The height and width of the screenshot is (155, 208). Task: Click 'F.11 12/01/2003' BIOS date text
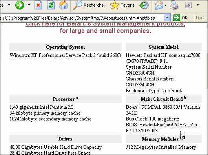point(142,131)
